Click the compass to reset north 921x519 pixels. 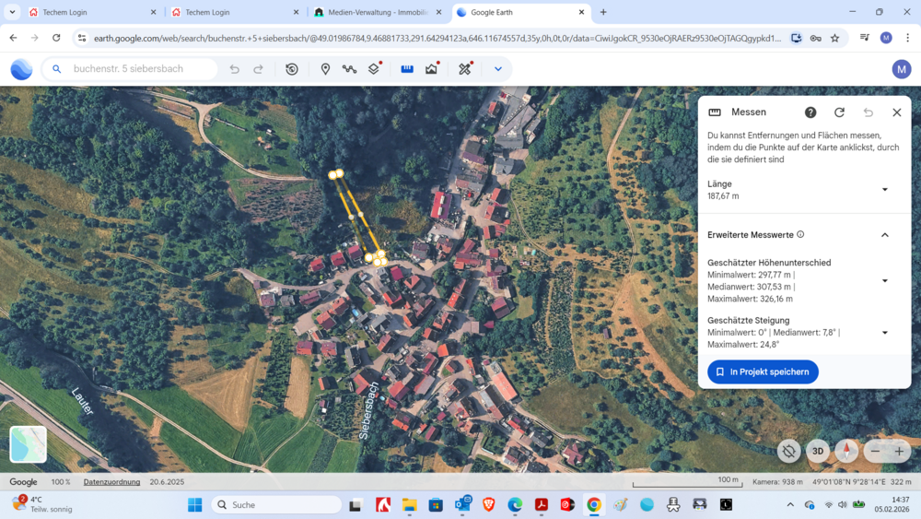coord(845,451)
